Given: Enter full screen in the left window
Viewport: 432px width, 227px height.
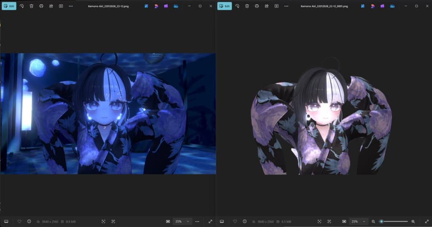Looking at the screenshot, I should pyautogui.click(x=211, y=221).
